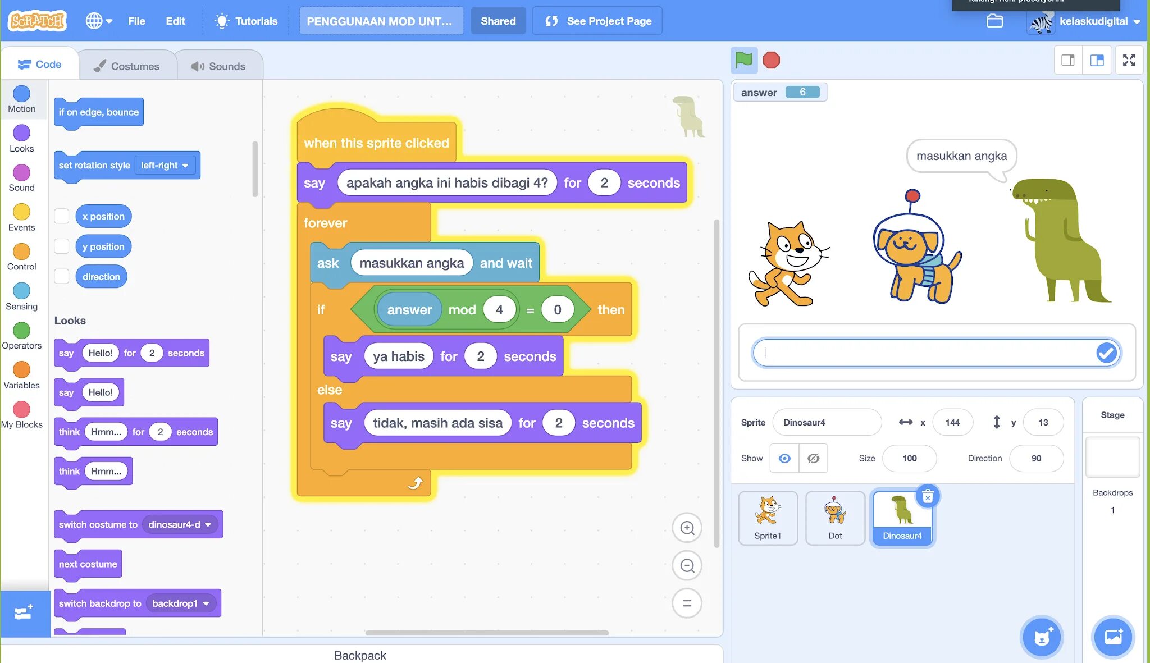The image size is (1150, 663).
Task: Click the green flag to run project
Action: click(x=742, y=60)
